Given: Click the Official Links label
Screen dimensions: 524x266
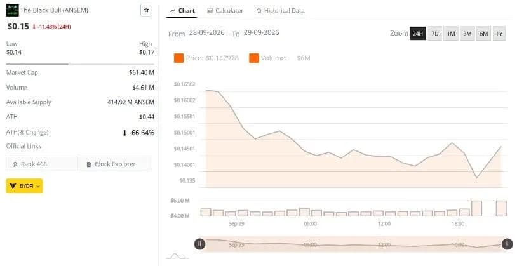Looking at the screenshot, I should [24, 146].
